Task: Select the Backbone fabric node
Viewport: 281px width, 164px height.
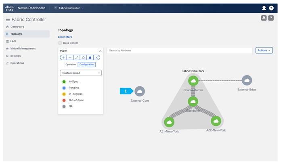Action: tap(193, 102)
